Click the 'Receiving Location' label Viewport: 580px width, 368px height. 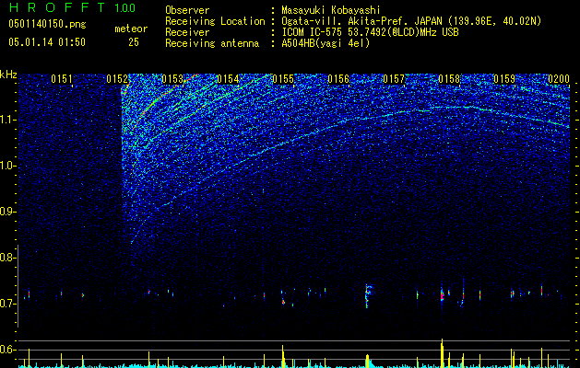(x=215, y=21)
